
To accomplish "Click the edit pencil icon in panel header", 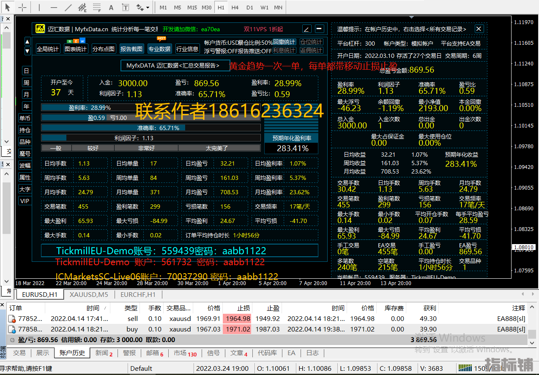I will (307, 29).
